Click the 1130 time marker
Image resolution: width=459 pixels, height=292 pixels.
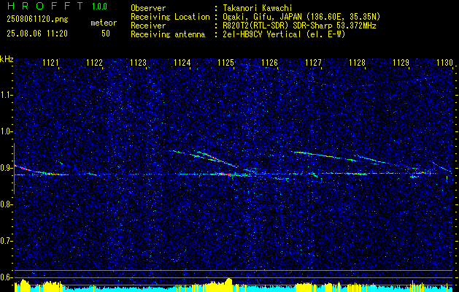pos(445,62)
